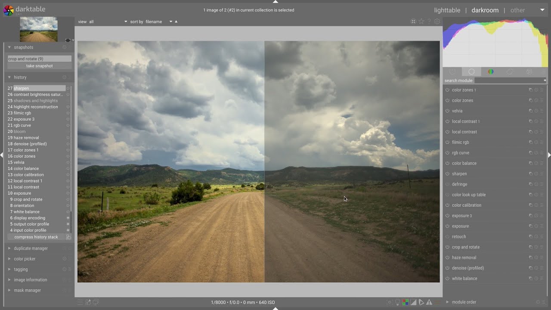The image size is (551, 310).
Task: Show active modules group (power icon tab)
Action: pos(452,72)
